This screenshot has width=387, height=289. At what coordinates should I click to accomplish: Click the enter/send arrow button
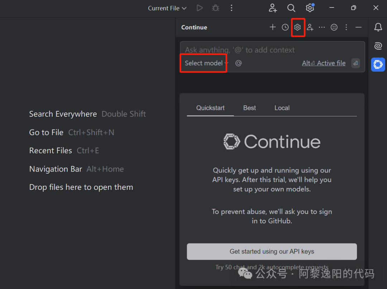[x=355, y=63]
